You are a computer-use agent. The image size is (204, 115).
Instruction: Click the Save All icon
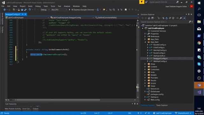pyautogui.click(x=25, y=10)
